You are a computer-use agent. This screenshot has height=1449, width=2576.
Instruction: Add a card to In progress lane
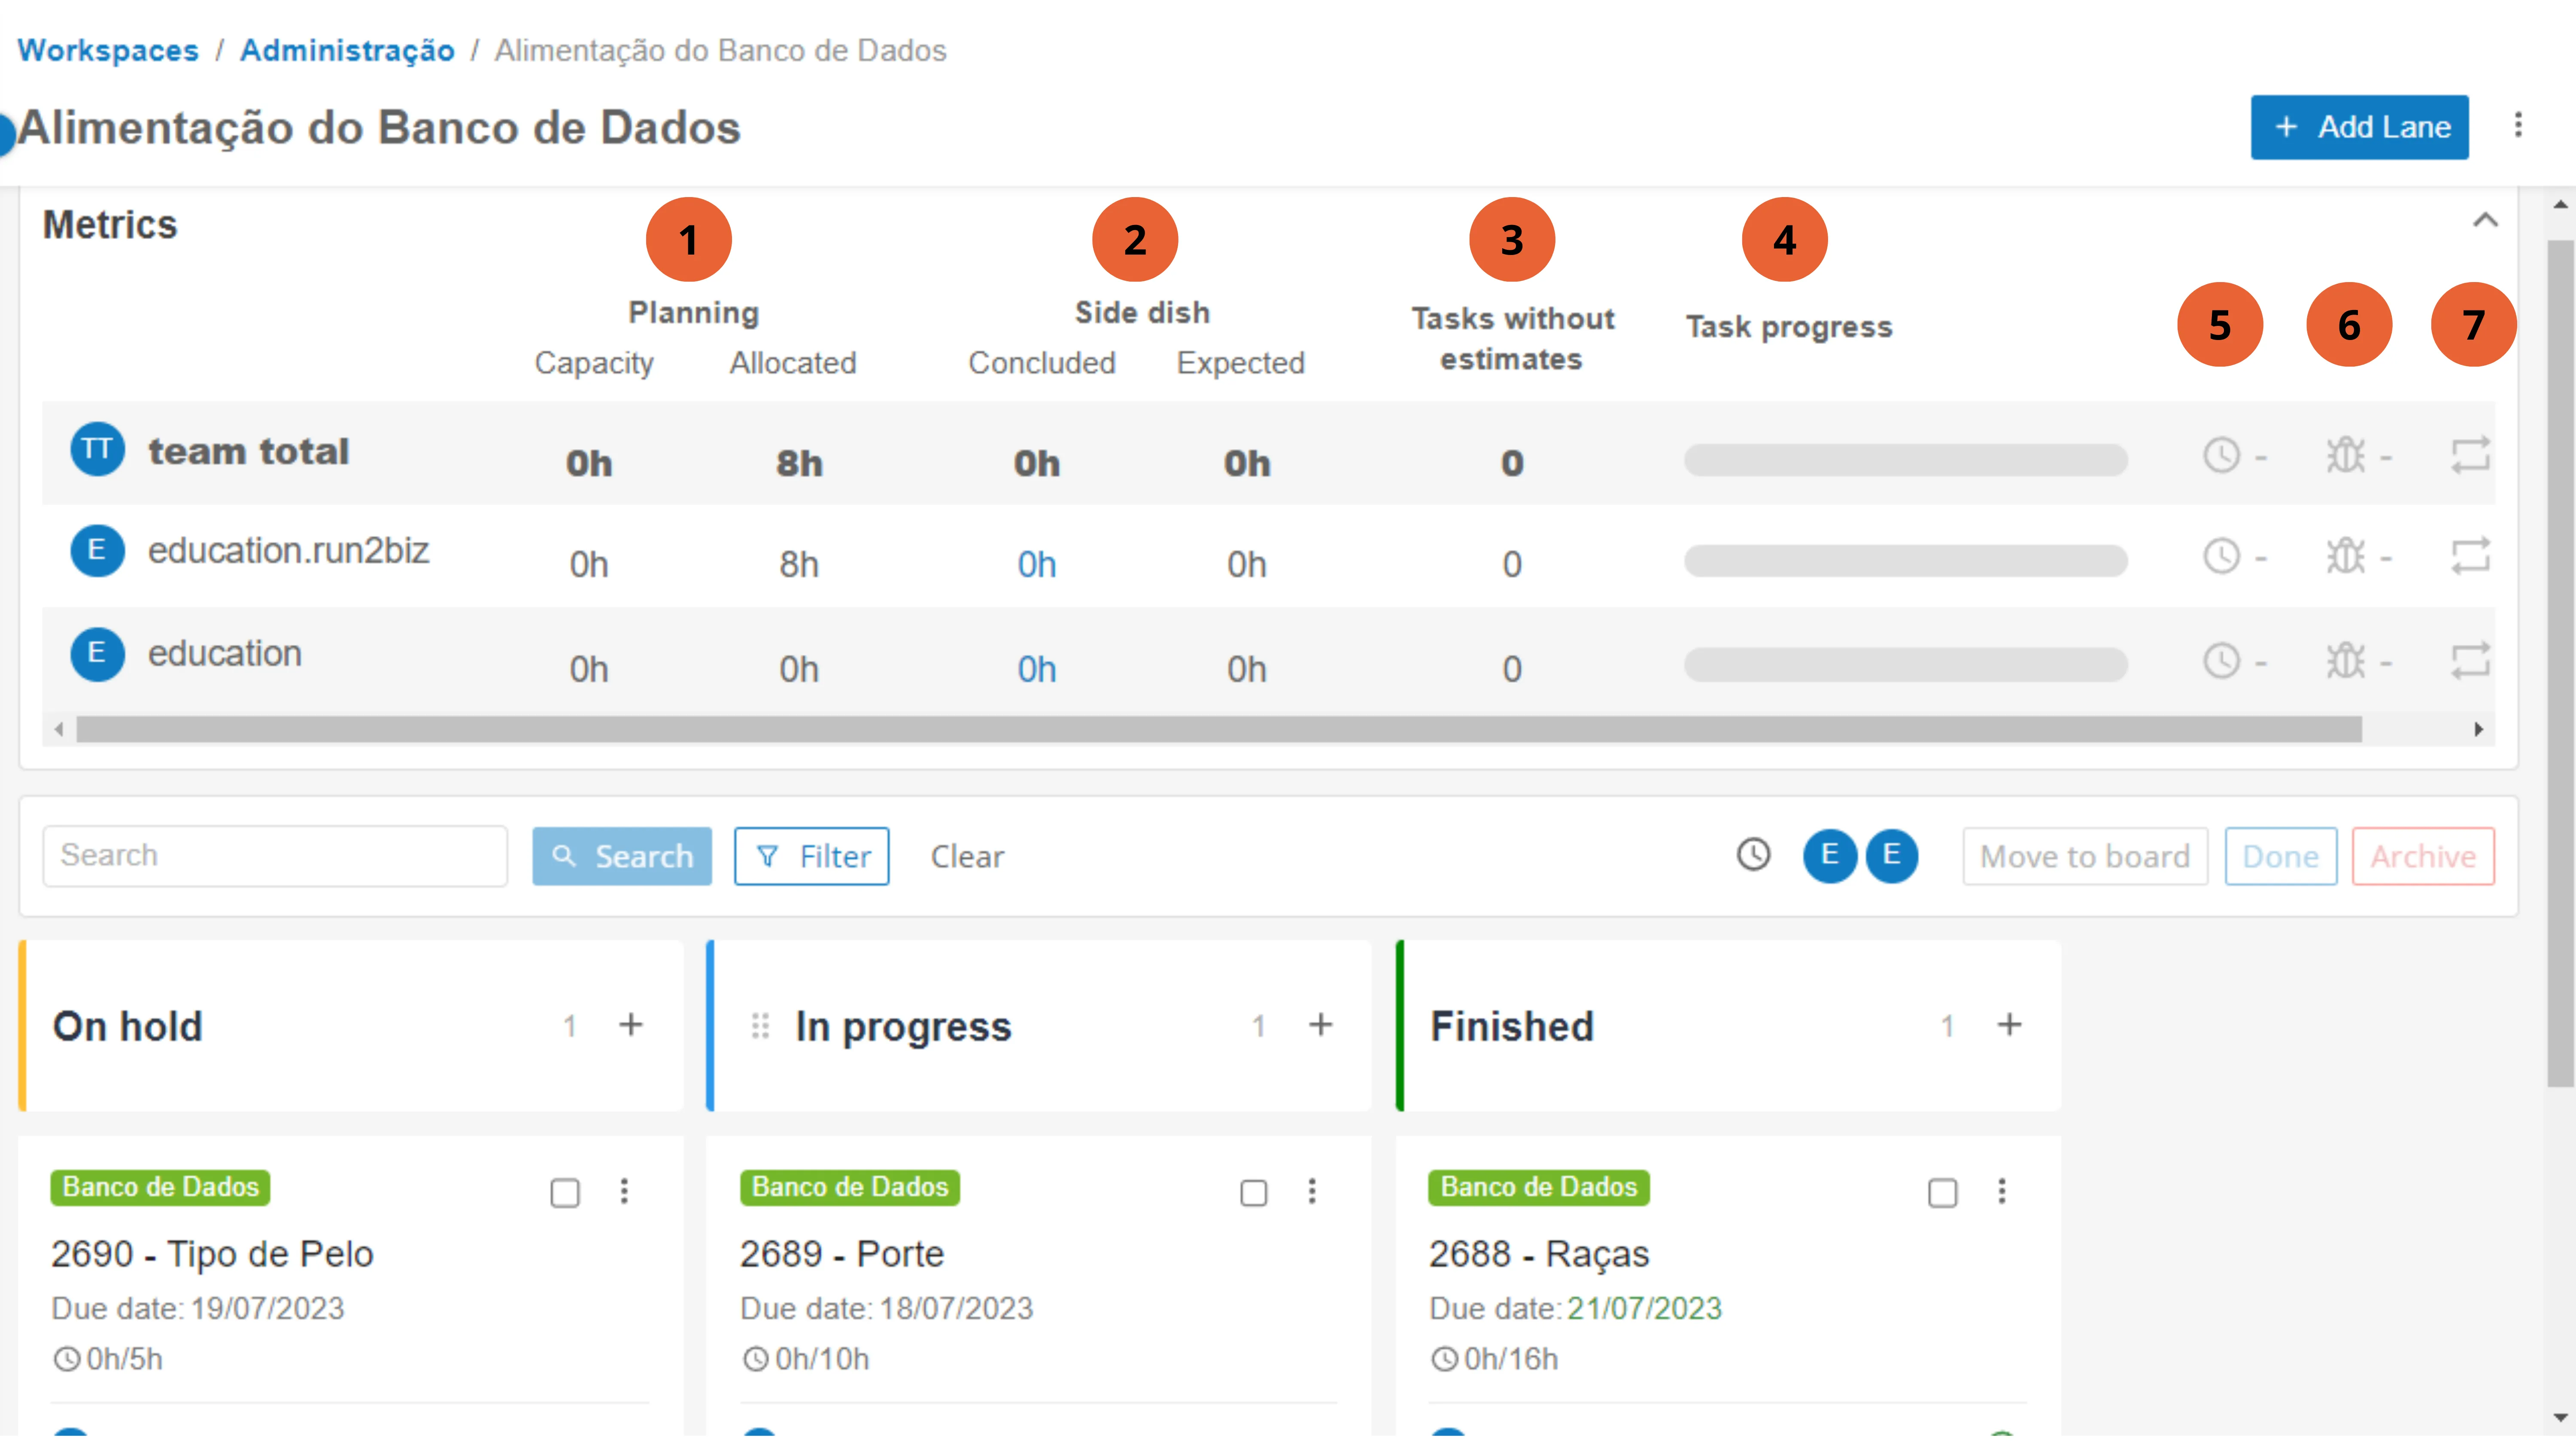1320,1025
